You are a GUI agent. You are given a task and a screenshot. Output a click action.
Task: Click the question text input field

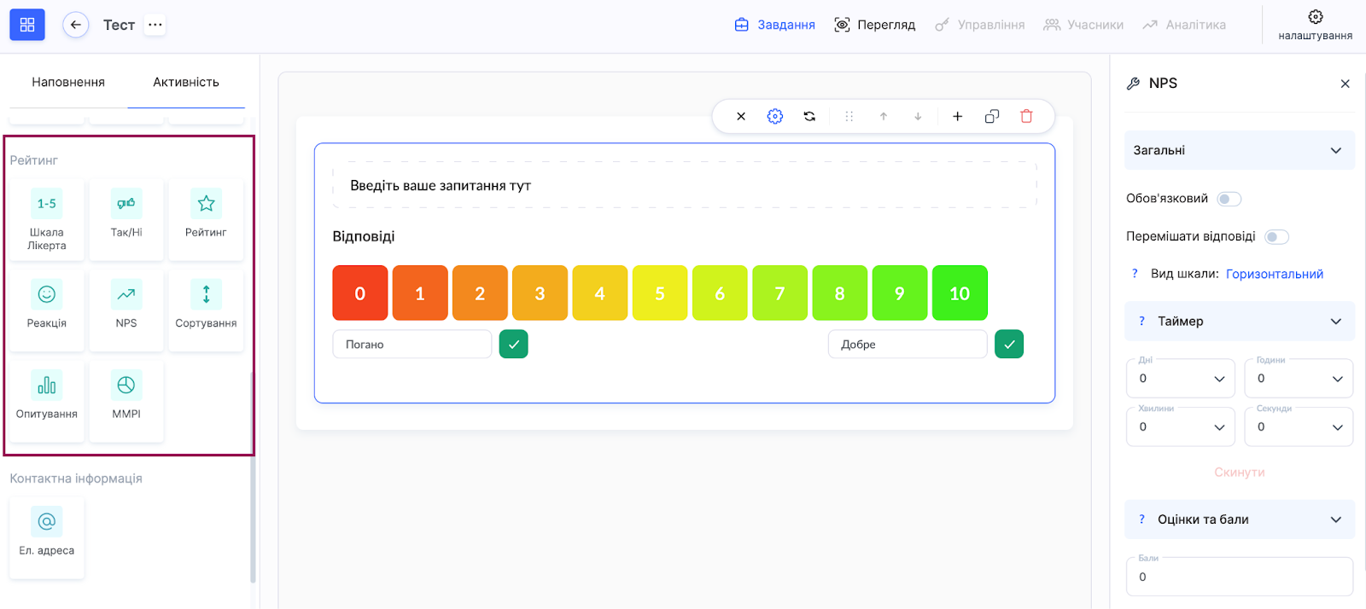(x=684, y=186)
